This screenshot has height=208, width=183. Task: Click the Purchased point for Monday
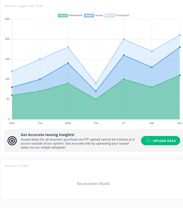(12, 71)
